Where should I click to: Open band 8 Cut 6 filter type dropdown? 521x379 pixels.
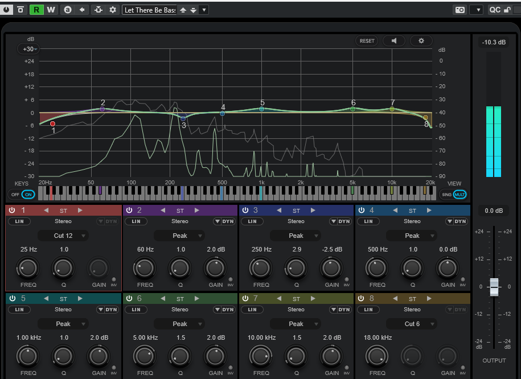point(412,324)
